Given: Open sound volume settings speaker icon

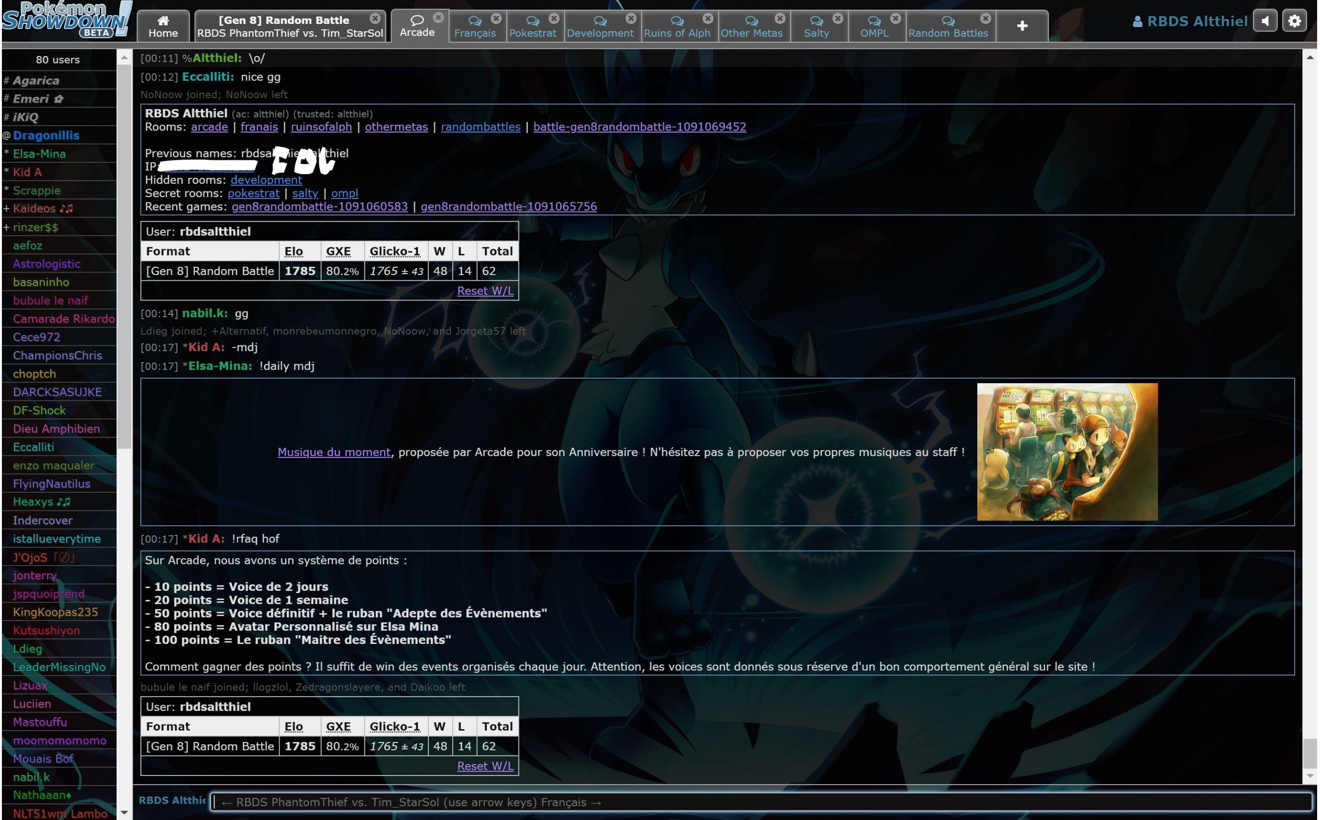Looking at the screenshot, I should click(1265, 21).
